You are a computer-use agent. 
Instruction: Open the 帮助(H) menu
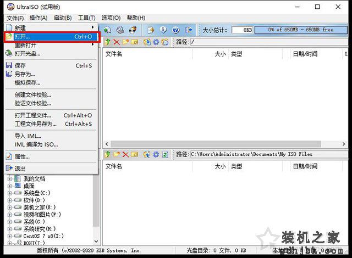[136, 18]
